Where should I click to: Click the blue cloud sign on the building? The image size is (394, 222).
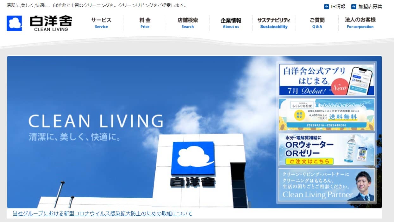coord(193,158)
